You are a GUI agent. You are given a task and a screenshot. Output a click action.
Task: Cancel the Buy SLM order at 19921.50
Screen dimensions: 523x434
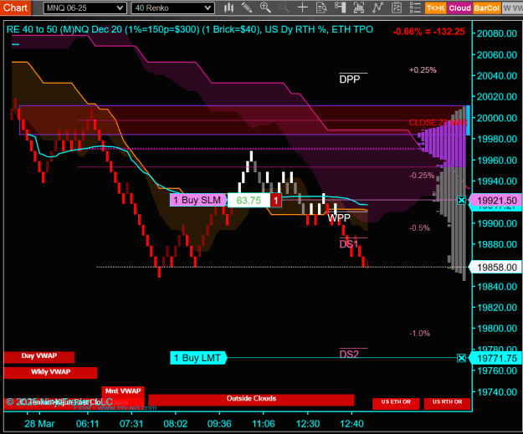461,201
